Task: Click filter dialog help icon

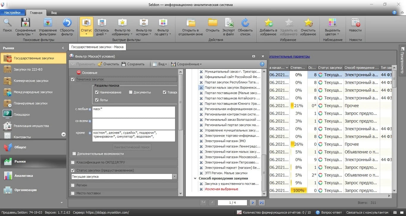Action: tap(262, 64)
